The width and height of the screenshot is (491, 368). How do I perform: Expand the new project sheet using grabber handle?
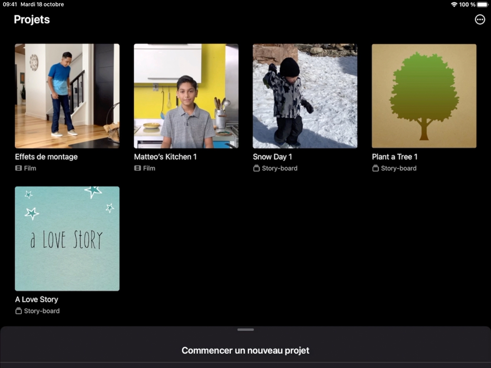click(x=245, y=330)
